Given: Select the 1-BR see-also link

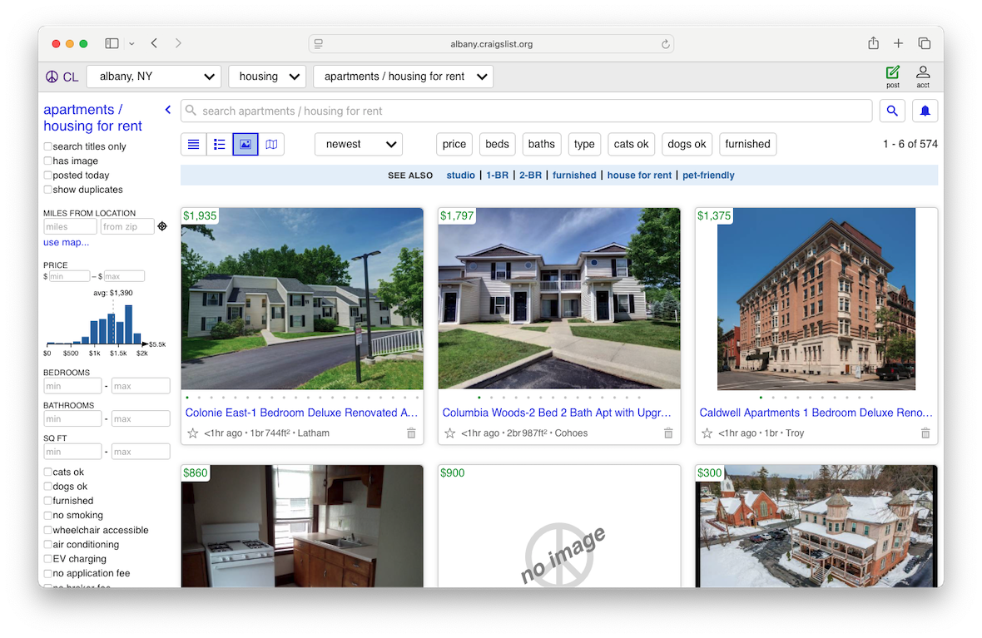Looking at the screenshot, I should [498, 176].
